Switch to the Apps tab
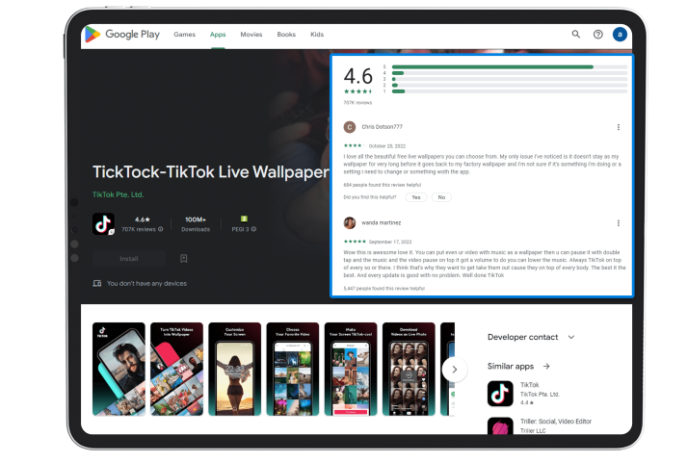 click(x=218, y=34)
